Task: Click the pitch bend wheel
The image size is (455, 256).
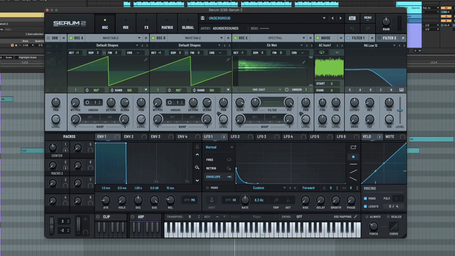Action: pyautogui.click(x=51, y=225)
